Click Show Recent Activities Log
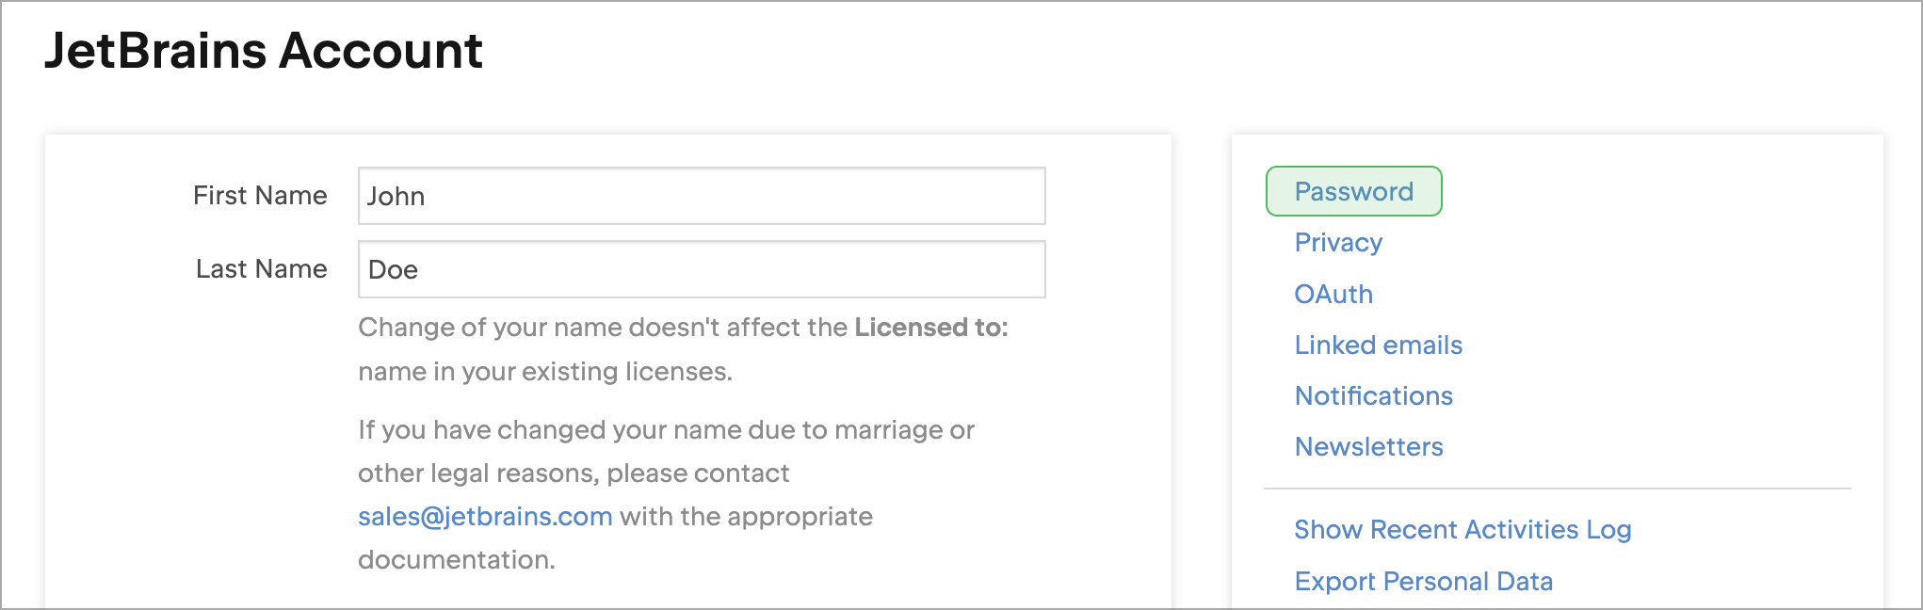 coord(1462,530)
